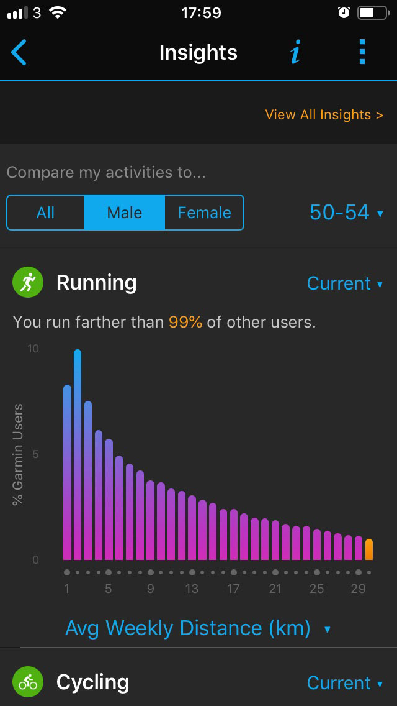Viewport: 397px width, 706px height.
Task: Open the info icon in header
Action: point(296,53)
